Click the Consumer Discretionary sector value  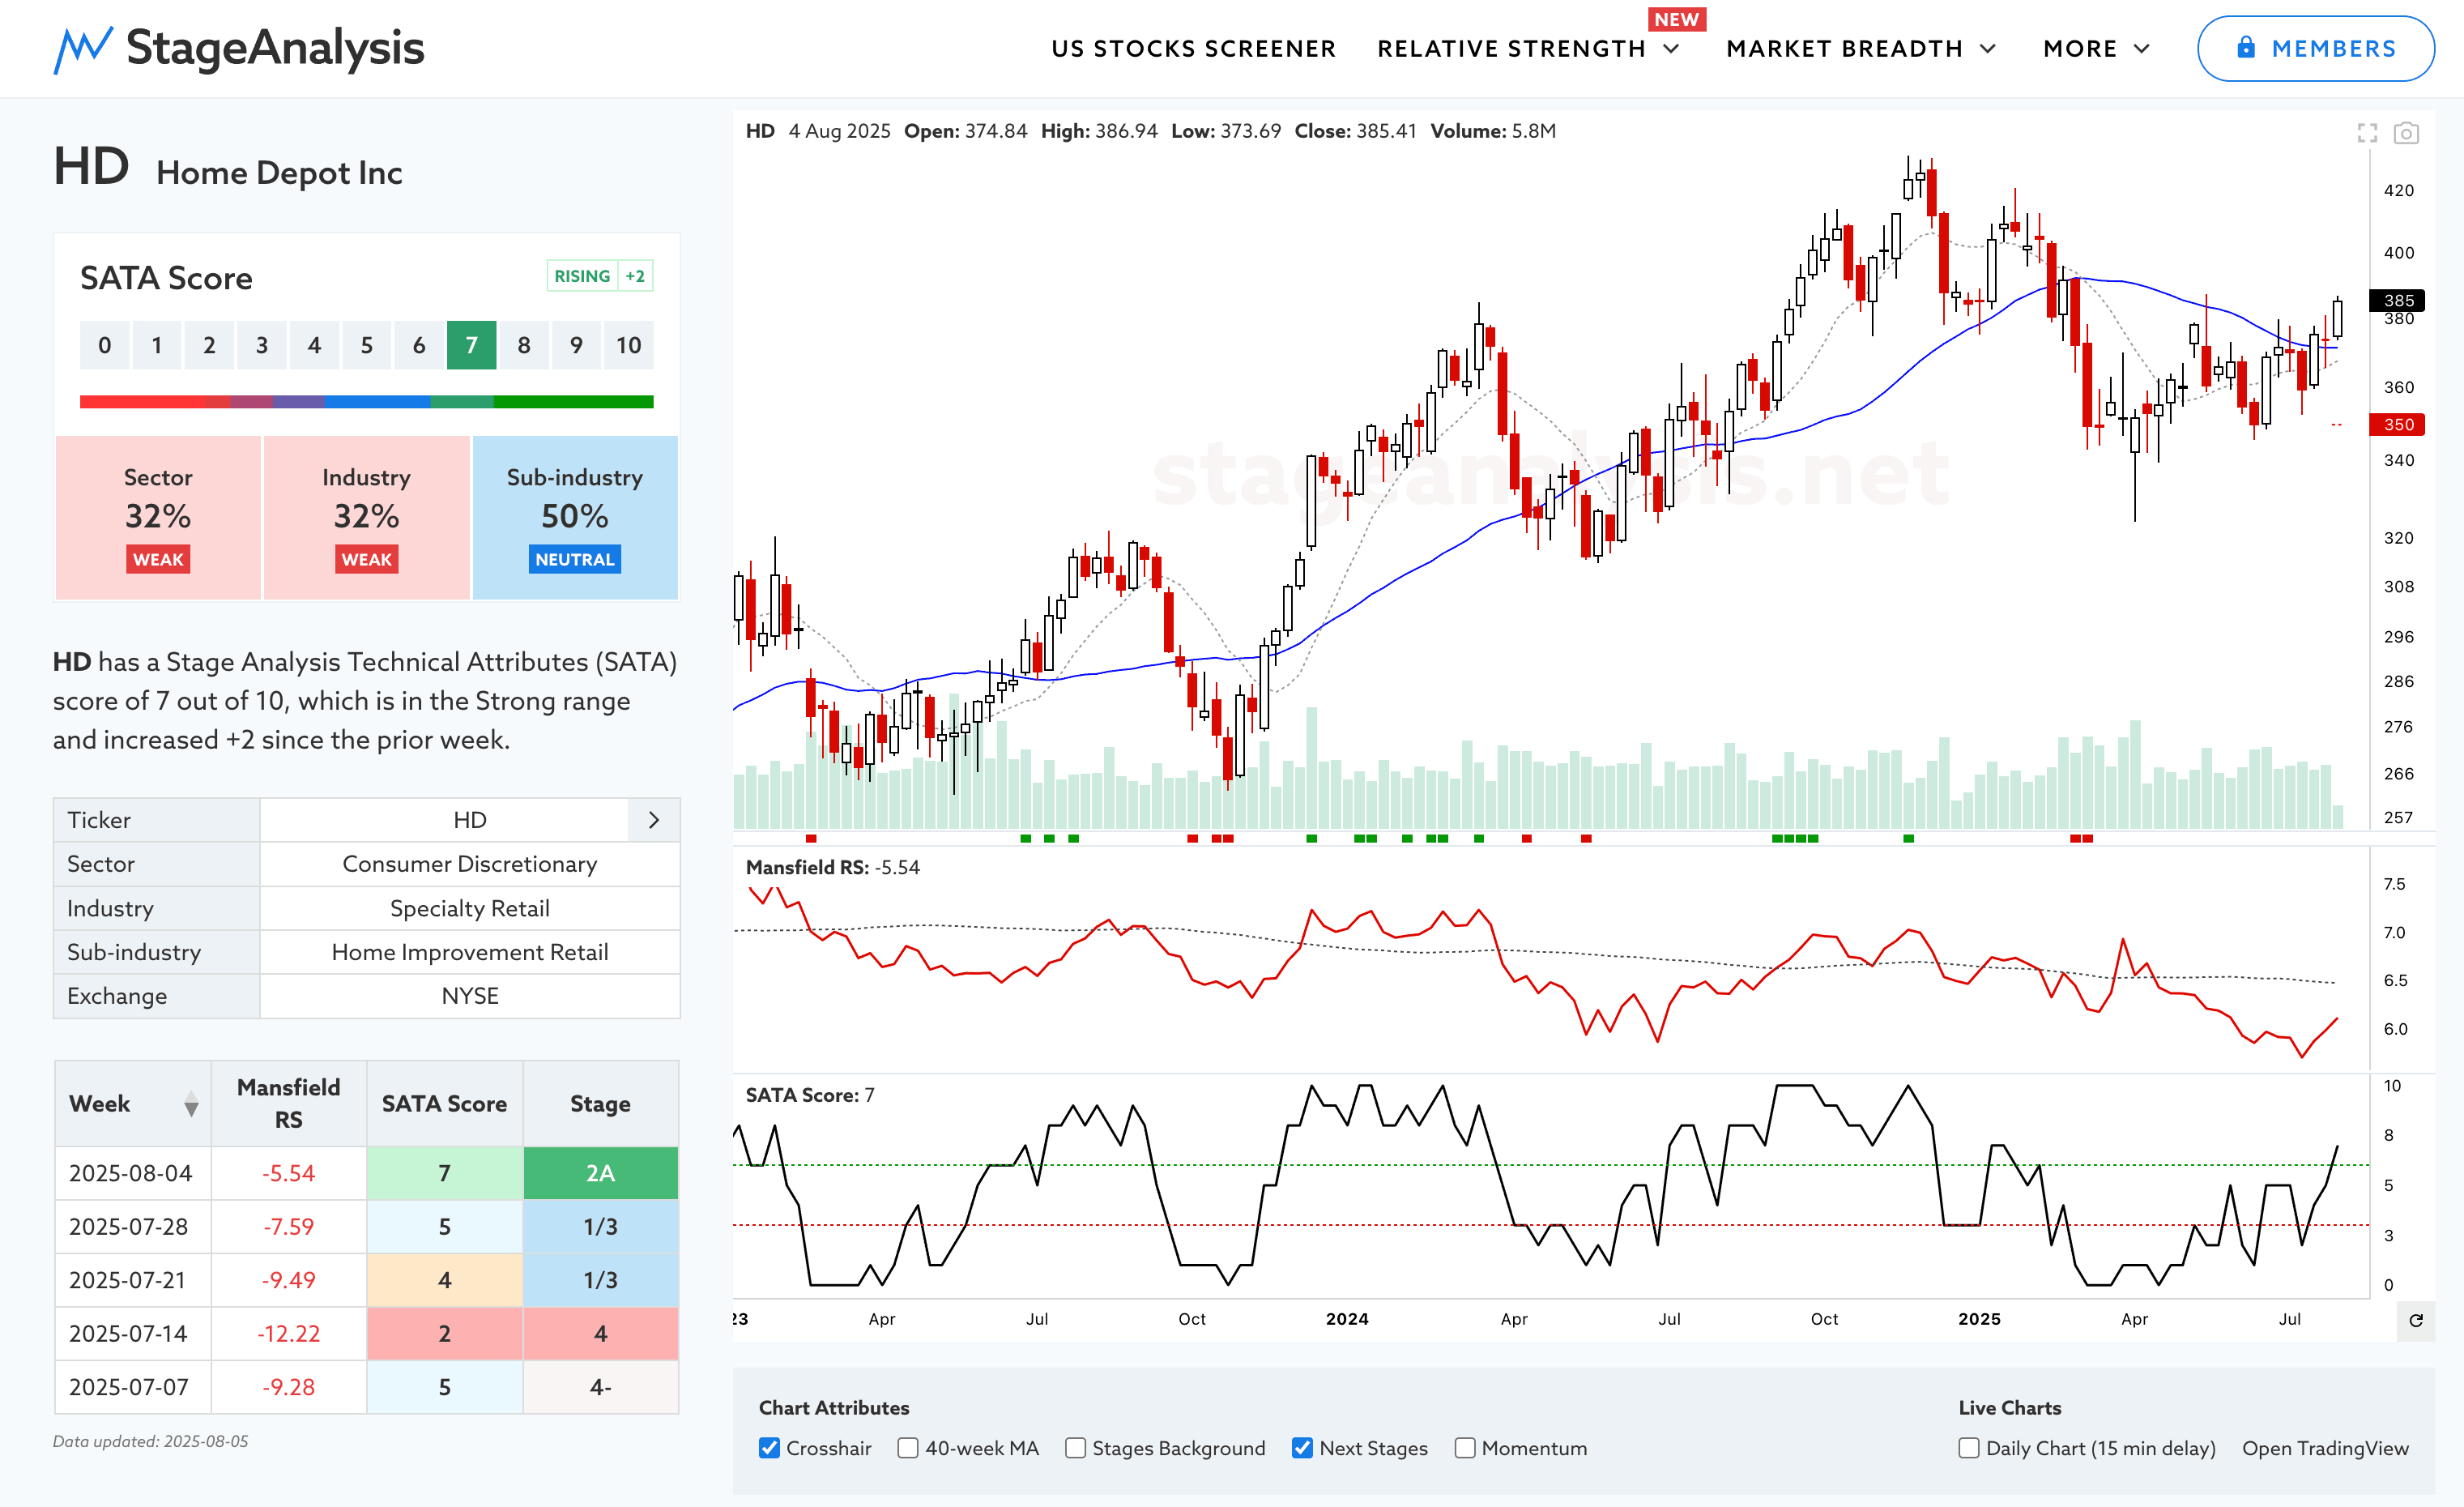[470, 864]
